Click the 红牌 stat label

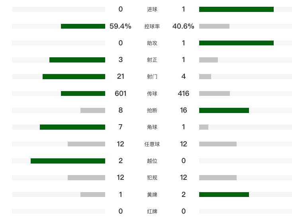point(152,212)
